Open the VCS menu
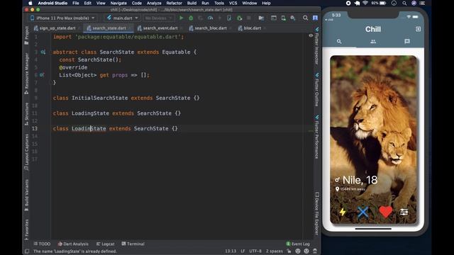 click(x=233, y=3)
